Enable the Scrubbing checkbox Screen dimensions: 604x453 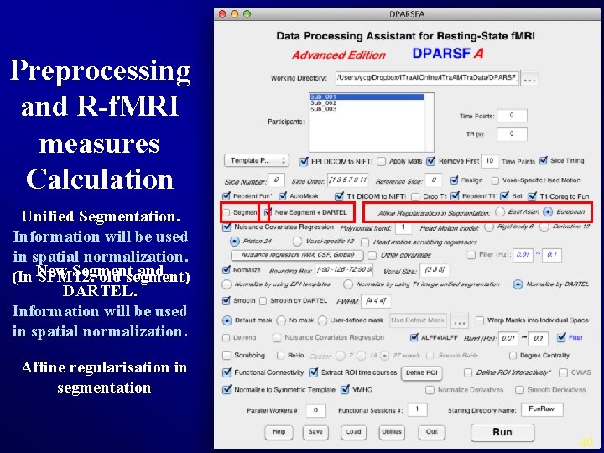point(226,355)
